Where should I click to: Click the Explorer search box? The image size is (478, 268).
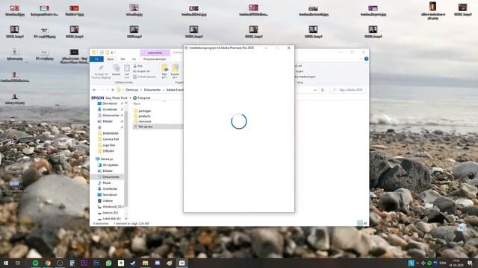pos(347,90)
